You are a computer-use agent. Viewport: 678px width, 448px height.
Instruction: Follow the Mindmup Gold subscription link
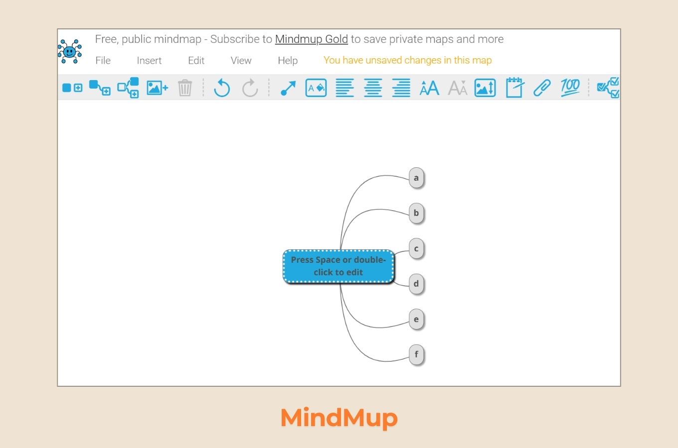pos(312,39)
